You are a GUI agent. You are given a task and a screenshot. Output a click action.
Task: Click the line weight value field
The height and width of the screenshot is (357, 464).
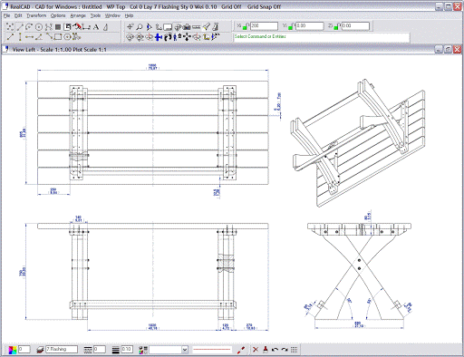(127, 350)
